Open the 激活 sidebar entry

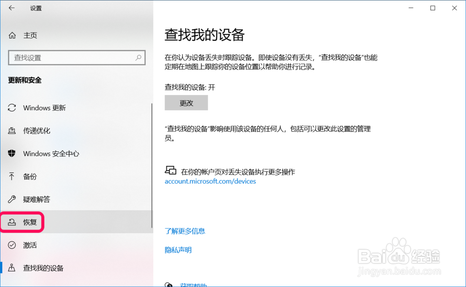click(x=29, y=245)
